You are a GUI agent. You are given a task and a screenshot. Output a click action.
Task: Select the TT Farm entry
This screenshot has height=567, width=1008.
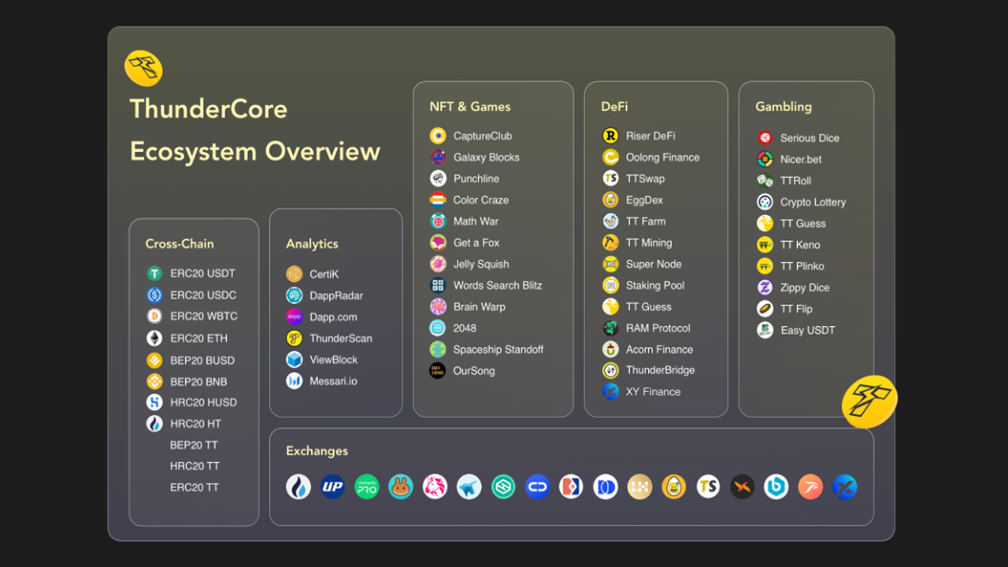click(x=634, y=221)
